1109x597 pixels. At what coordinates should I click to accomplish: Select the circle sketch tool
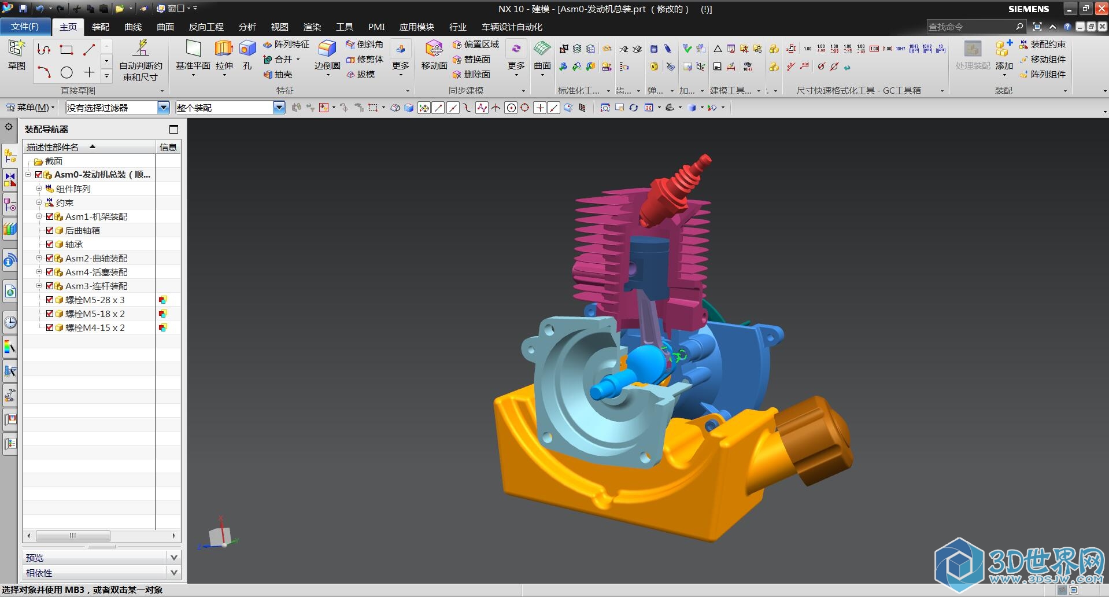[x=66, y=72]
